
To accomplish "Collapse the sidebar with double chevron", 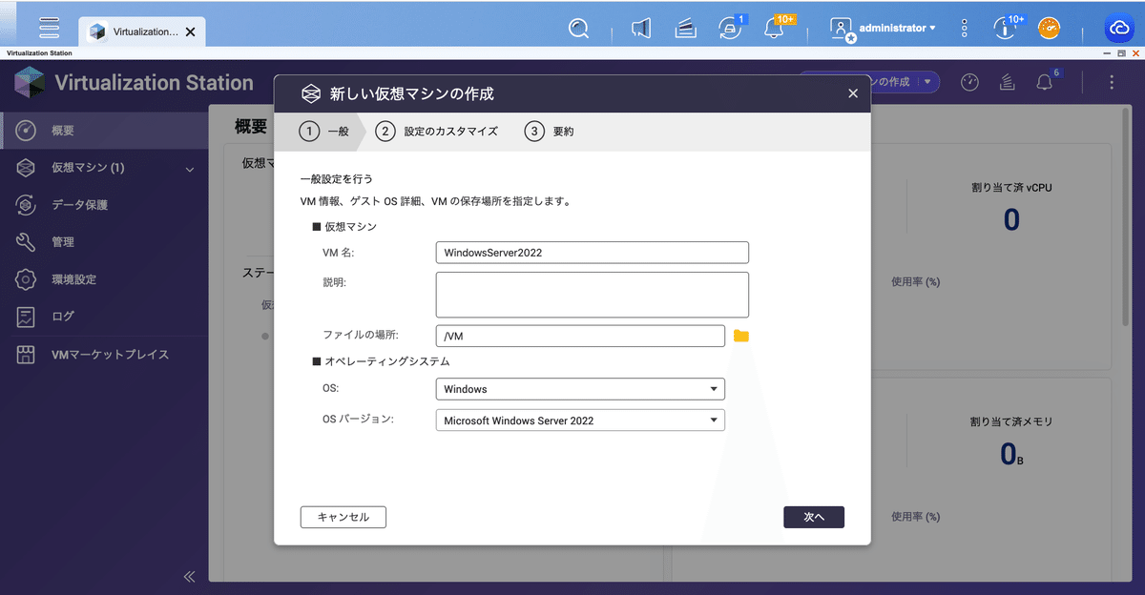I will tap(189, 576).
